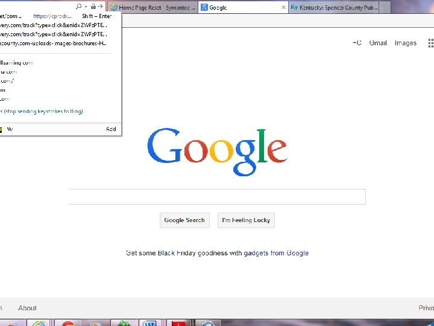
Task: Click the Internet Explorer favicon on Symantec tab
Action: (114, 7)
